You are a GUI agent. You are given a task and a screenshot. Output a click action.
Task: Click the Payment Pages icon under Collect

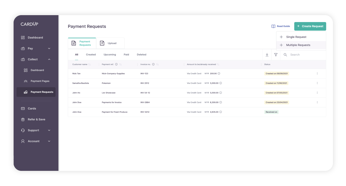(25, 81)
